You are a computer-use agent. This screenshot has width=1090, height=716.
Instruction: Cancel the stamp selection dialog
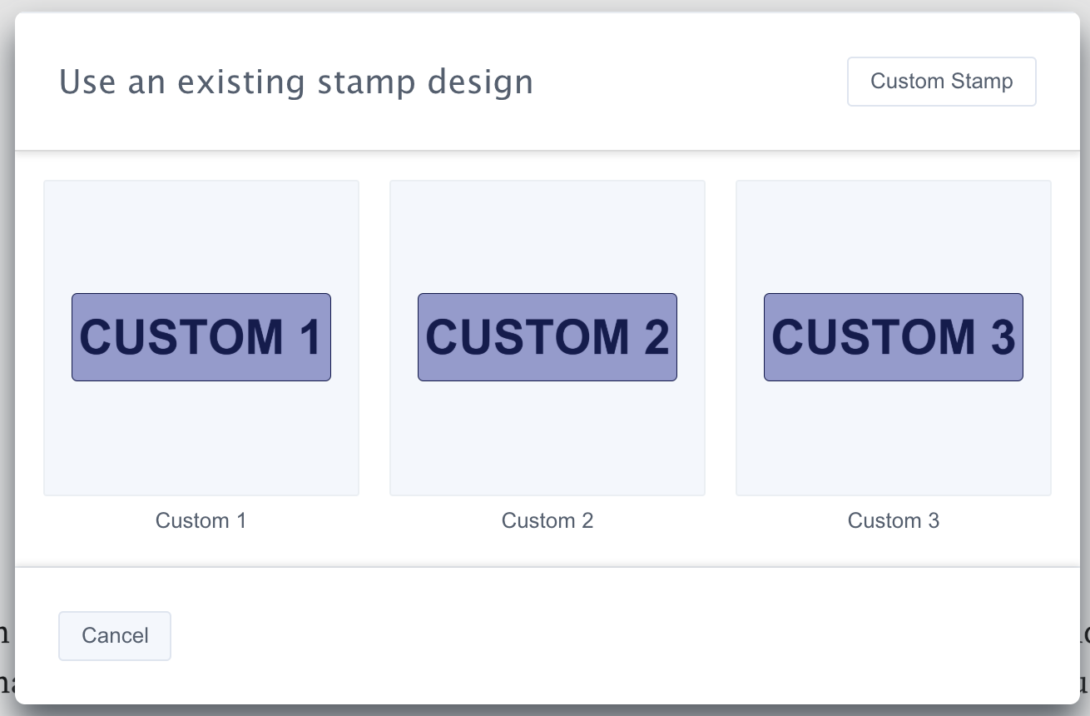tap(114, 635)
